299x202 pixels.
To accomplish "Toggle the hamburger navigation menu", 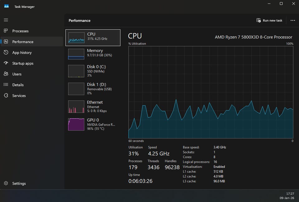I will click(6, 20).
